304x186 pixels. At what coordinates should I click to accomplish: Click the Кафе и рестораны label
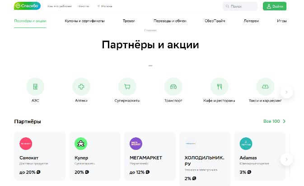[x=219, y=101]
